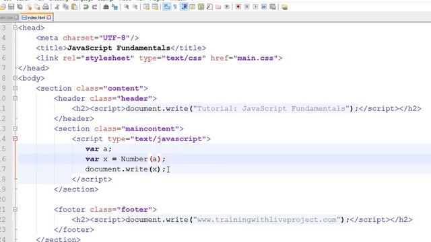Click the Zoom In magnifier icon
This screenshot has width=431, height=242.
tap(126, 7)
